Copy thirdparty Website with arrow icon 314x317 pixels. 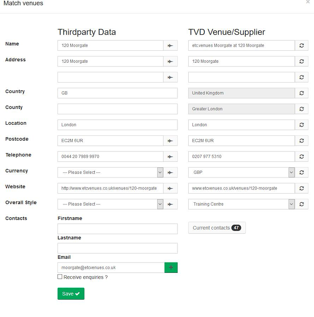click(x=170, y=188)
